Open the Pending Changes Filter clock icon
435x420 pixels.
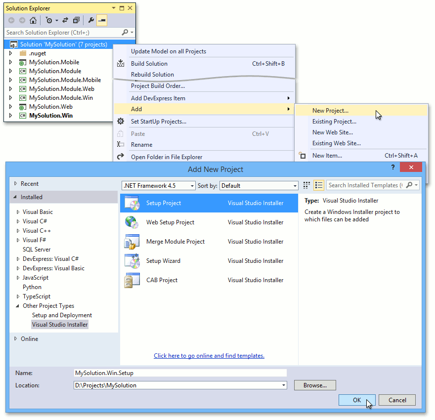[49, 20]
